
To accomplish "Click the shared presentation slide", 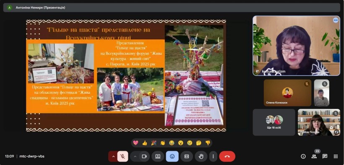I will pos(126,75).
